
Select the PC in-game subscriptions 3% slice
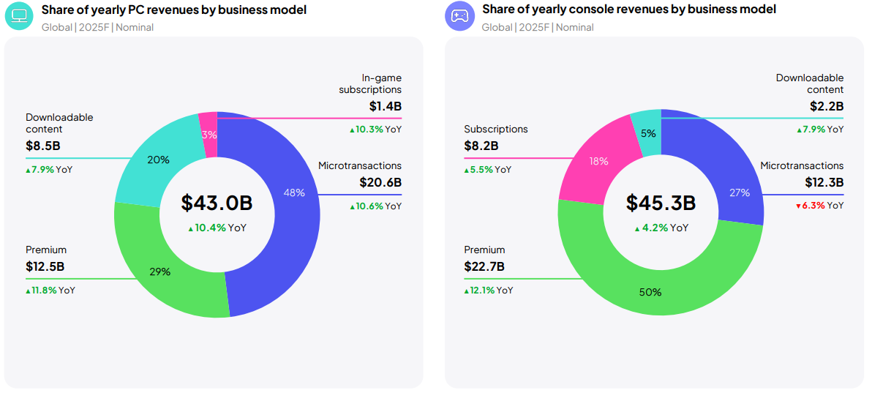(x=209, y=134)
